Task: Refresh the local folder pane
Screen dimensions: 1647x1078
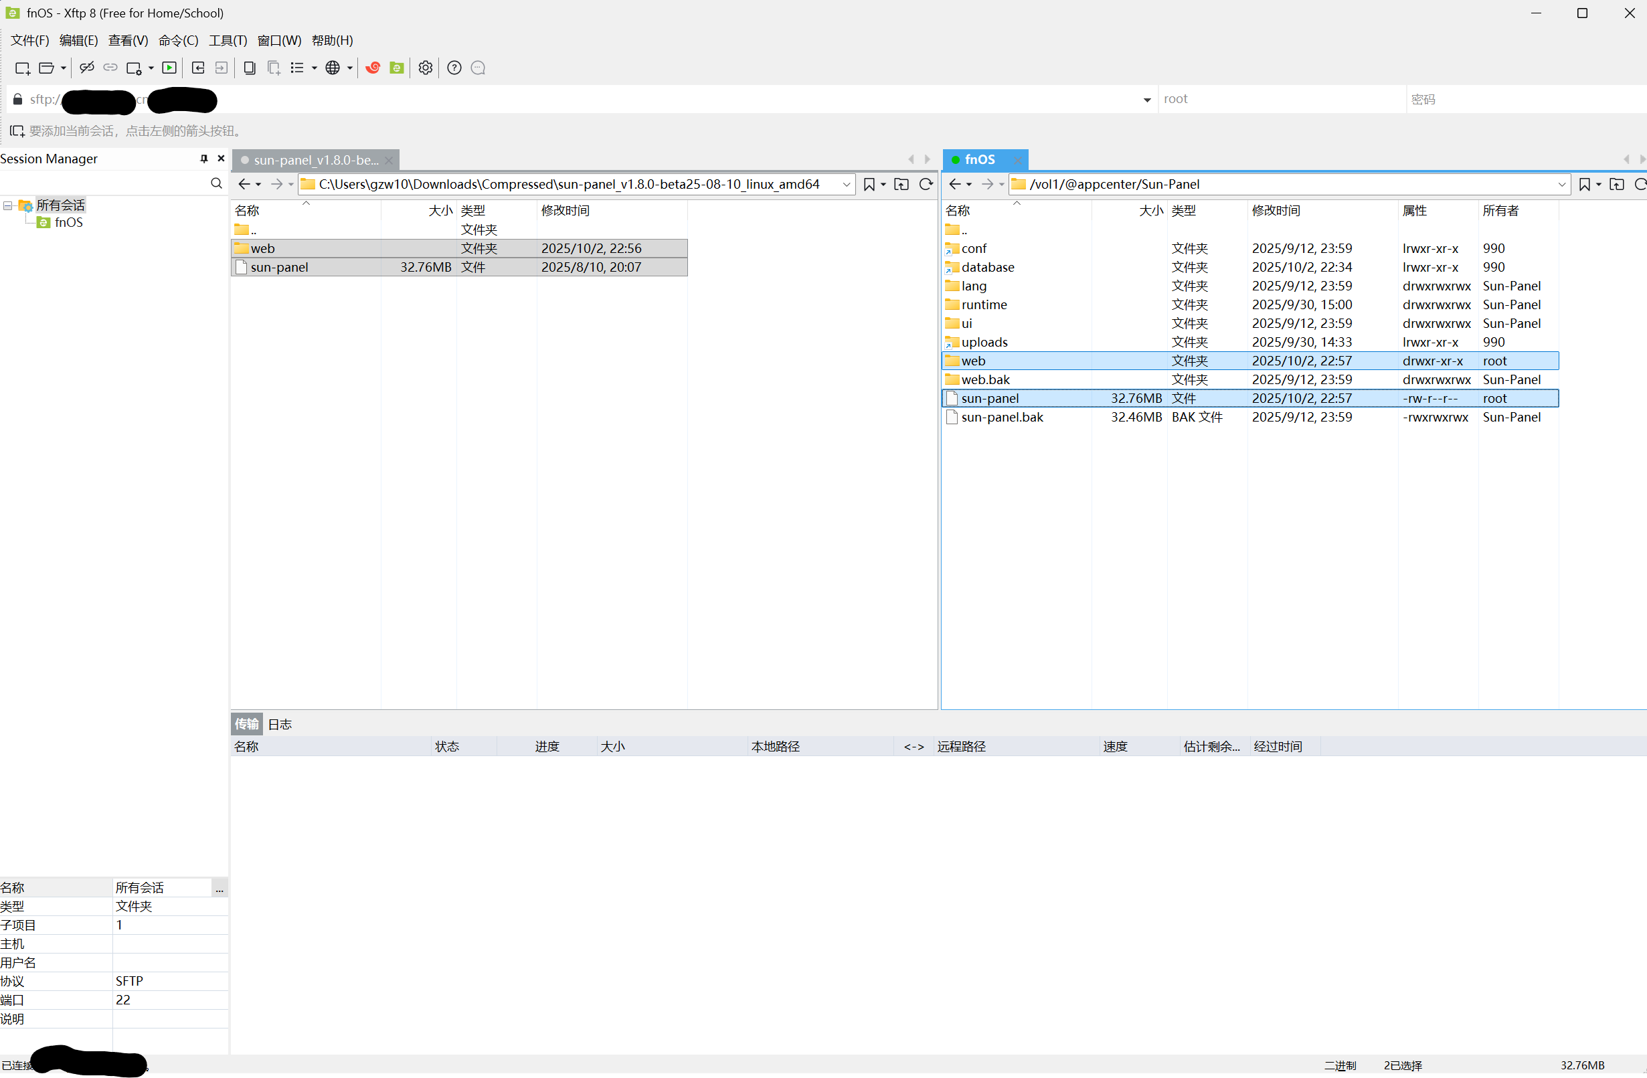Action: (926, 184)
